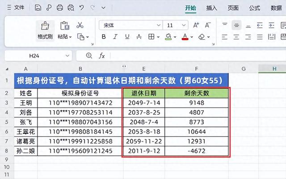Screen dimensions: 286x179
Task: Switch to the 开始 tab
Action: click(191, 8)
